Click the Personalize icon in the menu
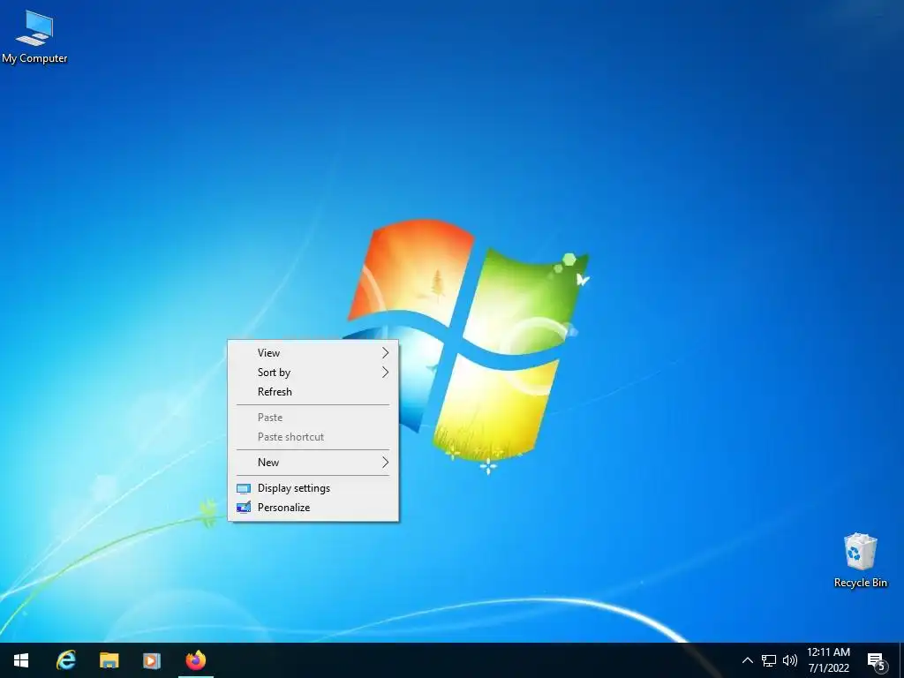Viewport: 904px width, 678px height. [244, 508]
